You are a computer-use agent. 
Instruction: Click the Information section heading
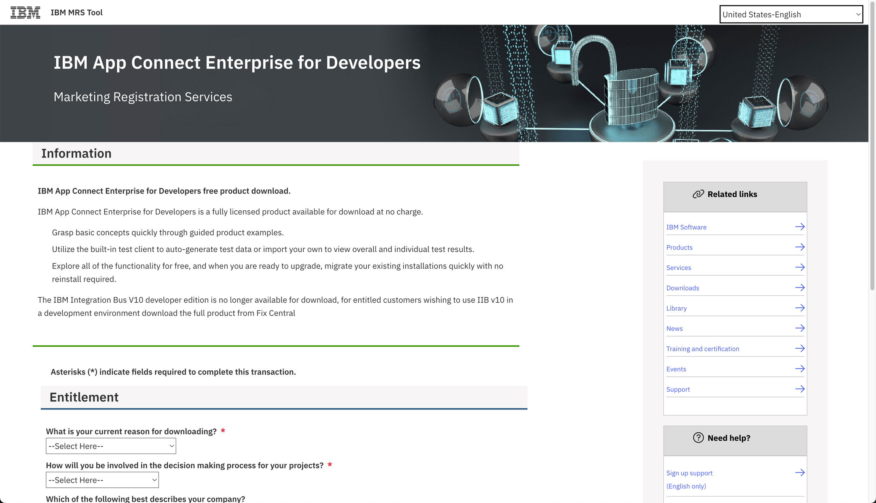coord(76,153)
